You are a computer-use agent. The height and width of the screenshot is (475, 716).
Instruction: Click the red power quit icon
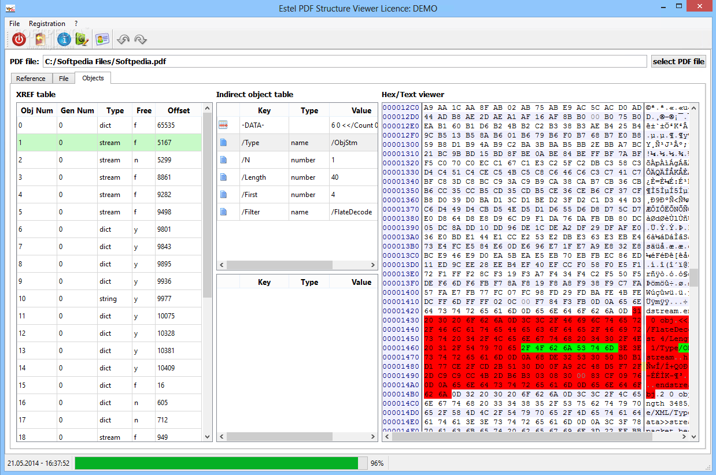click(19, 39)
